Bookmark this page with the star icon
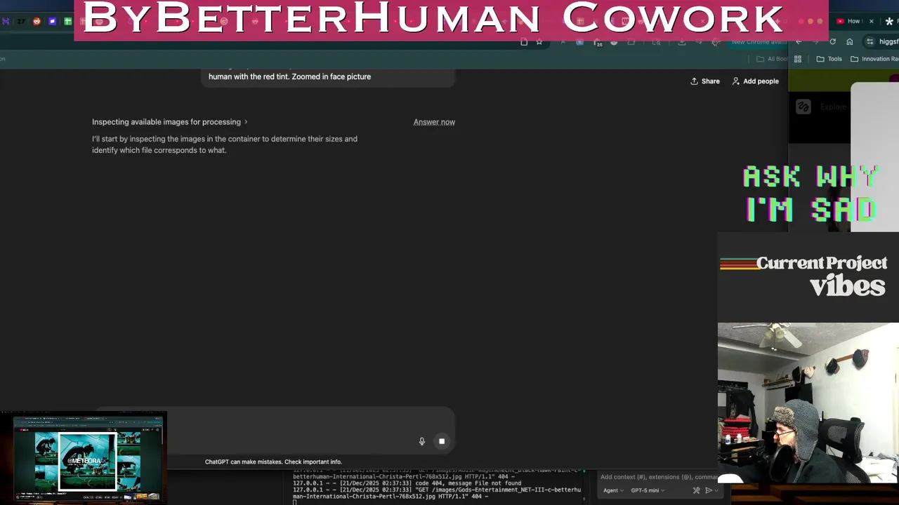Image resolution: width=899 pixels, height=505 pixels. pos(539,42)
